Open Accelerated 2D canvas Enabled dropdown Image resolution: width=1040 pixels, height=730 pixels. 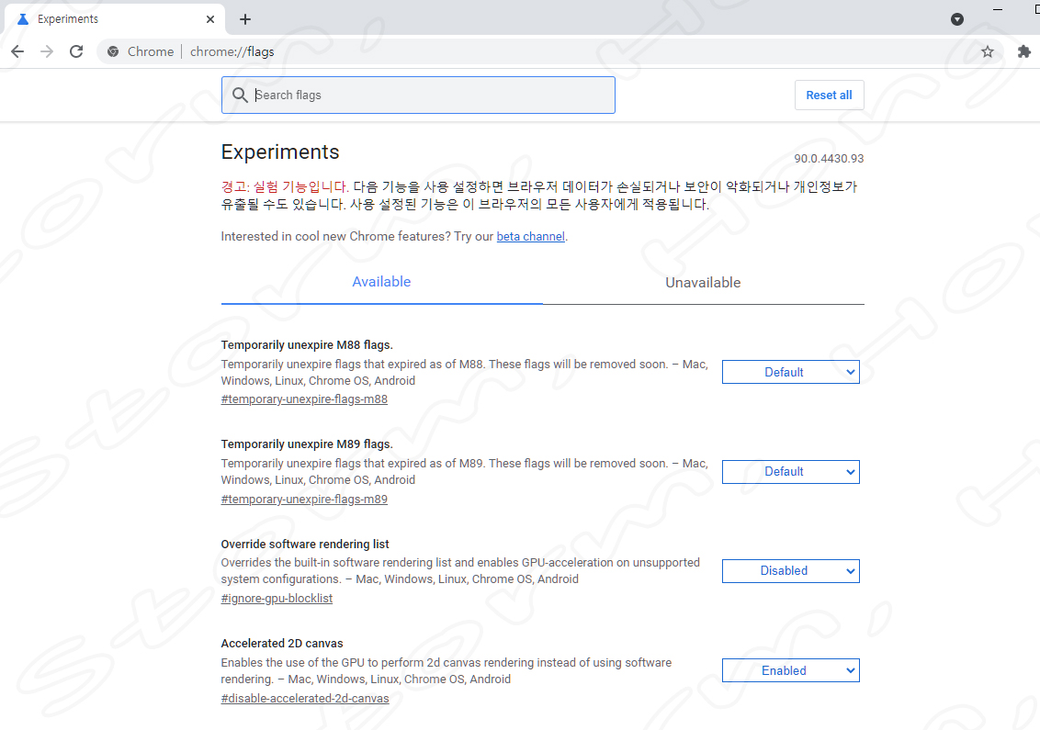[x=791, y=670]
